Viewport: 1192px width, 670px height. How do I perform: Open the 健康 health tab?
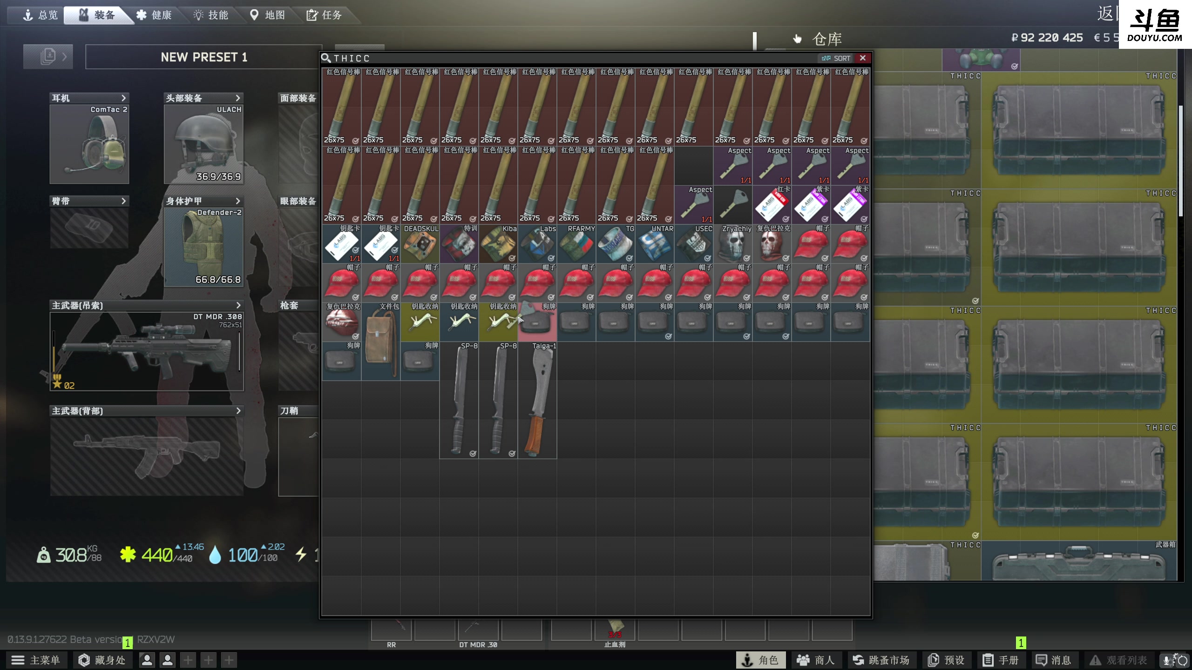(154, 15)
